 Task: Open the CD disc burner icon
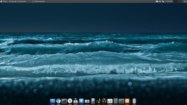coord(70,101)
